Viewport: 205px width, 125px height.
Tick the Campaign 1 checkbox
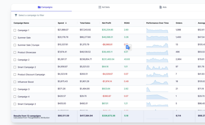coord(15,30)
